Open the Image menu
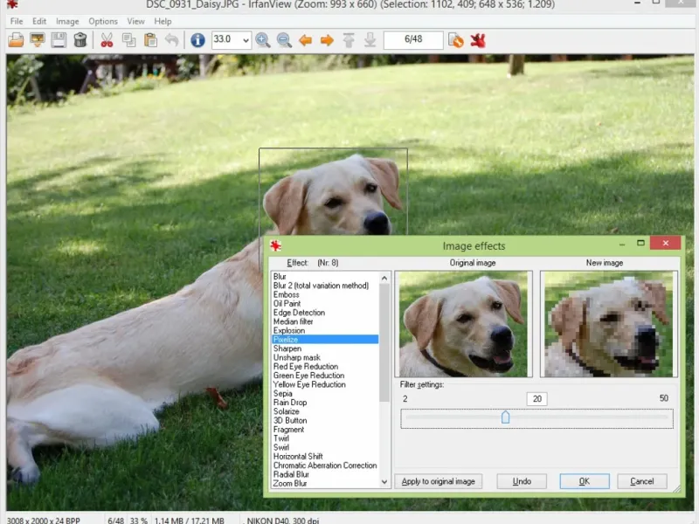 (x=67, y=21)
